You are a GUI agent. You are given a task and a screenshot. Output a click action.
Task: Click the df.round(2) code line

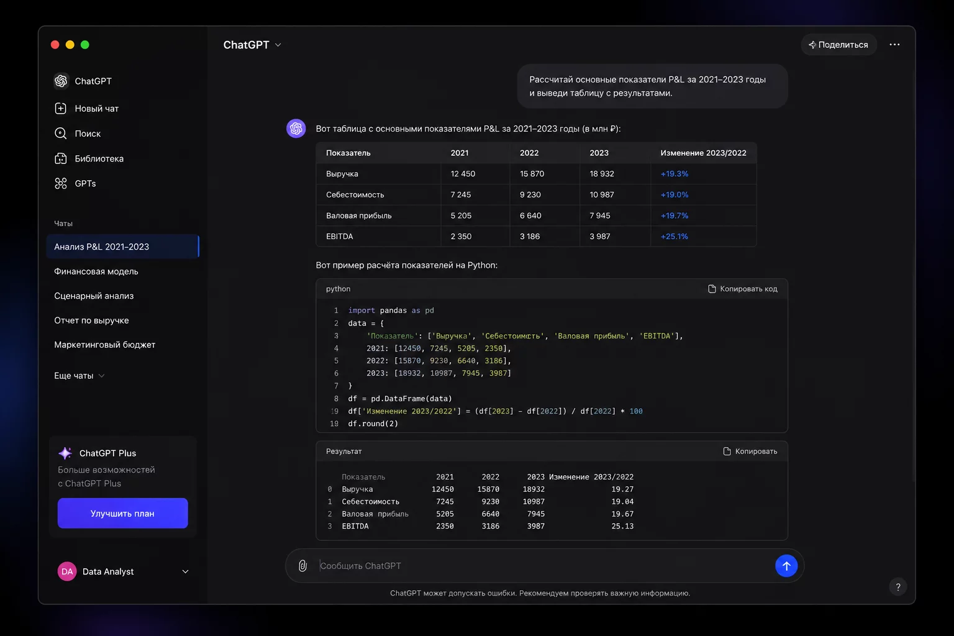[373, 424]
